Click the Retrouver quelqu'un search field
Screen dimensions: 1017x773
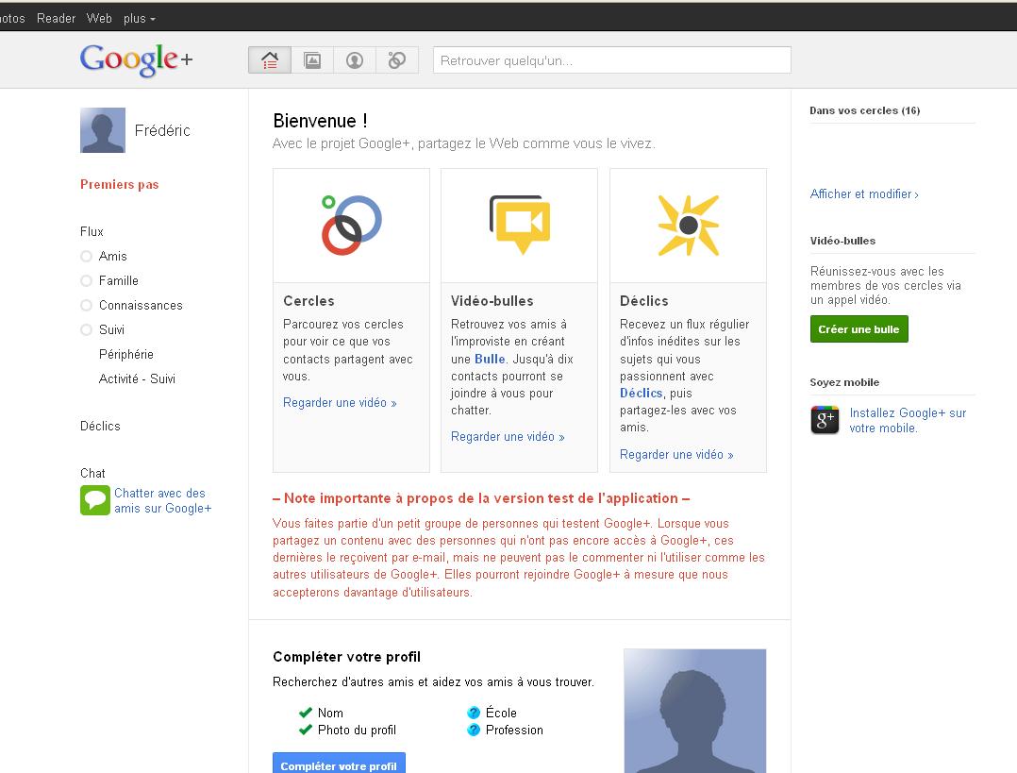[611, 60]
